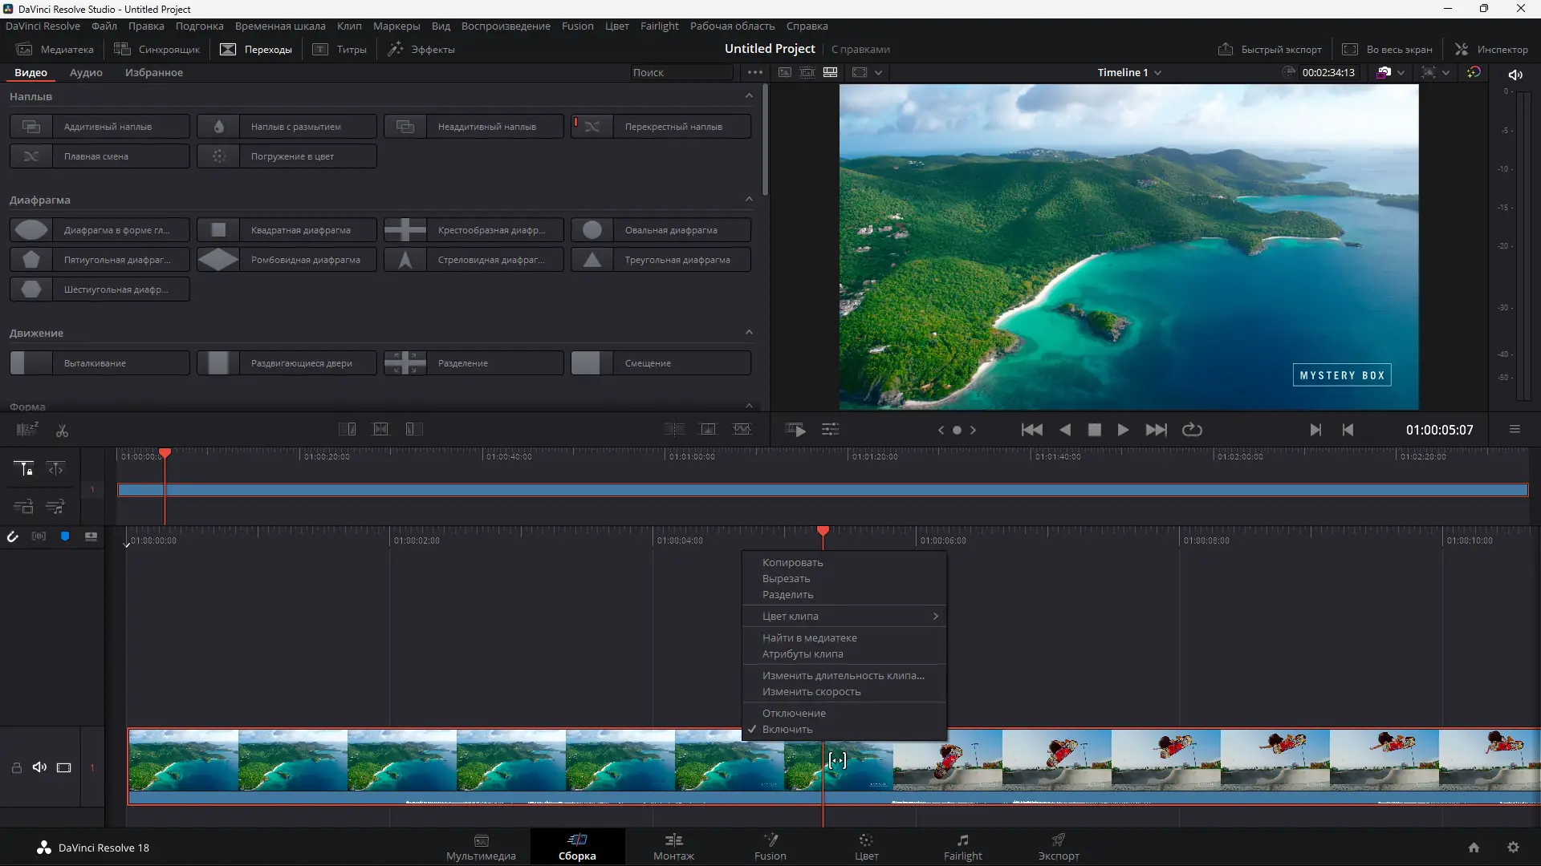Collapse the Диафрагма section
This screenshot has width=1541, height=866.
749,199
